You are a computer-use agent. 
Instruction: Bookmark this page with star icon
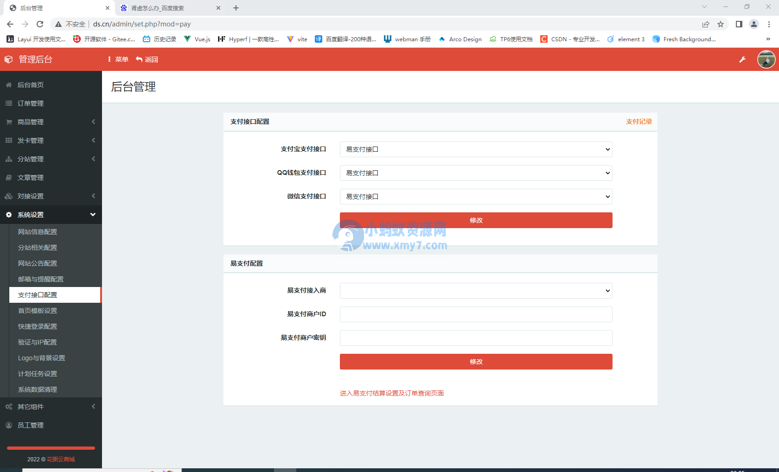click(x=721, y=24)
